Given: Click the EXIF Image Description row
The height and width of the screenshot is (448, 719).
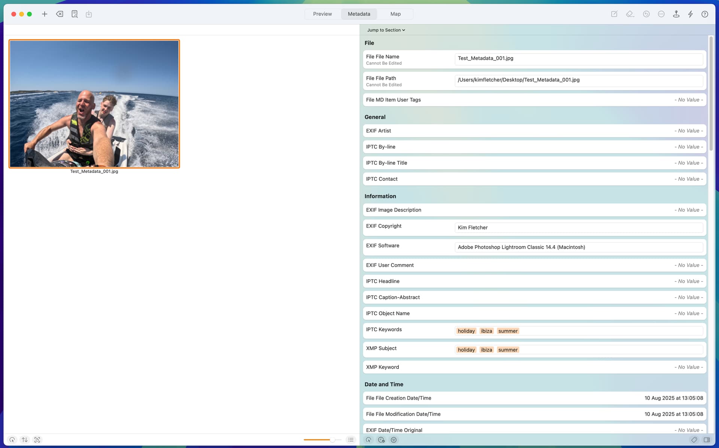Looking at the screenshot, I should (x=534, y=210).
